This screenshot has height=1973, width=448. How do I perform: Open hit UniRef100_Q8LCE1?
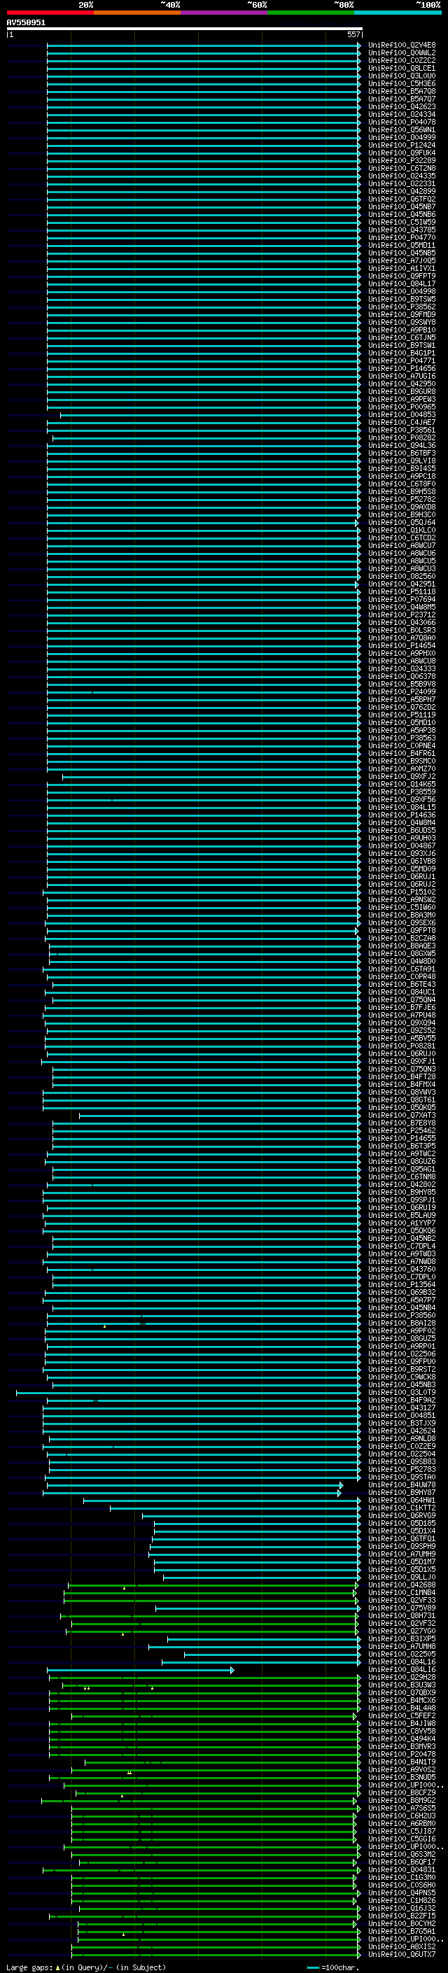pyautogui.click(x=401, y=68)
